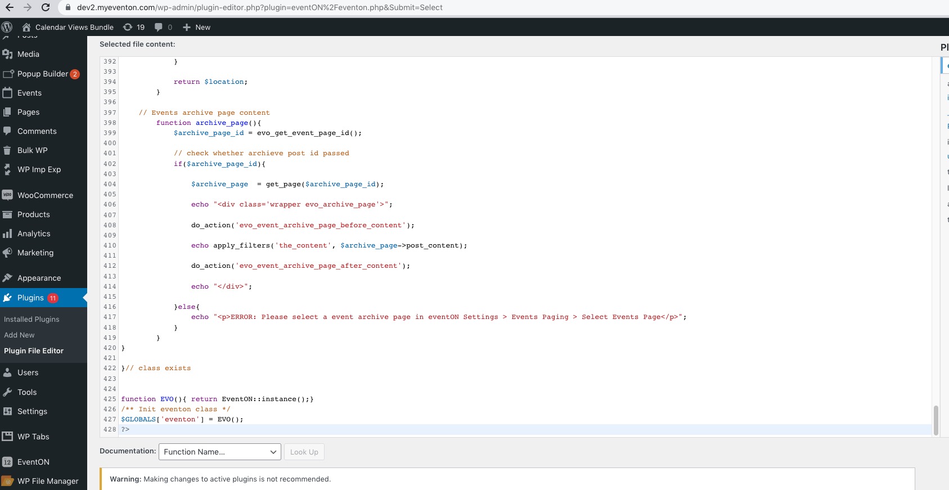
Task: Open Plugin File Editor submenu item
Action: tap(34, 350)
